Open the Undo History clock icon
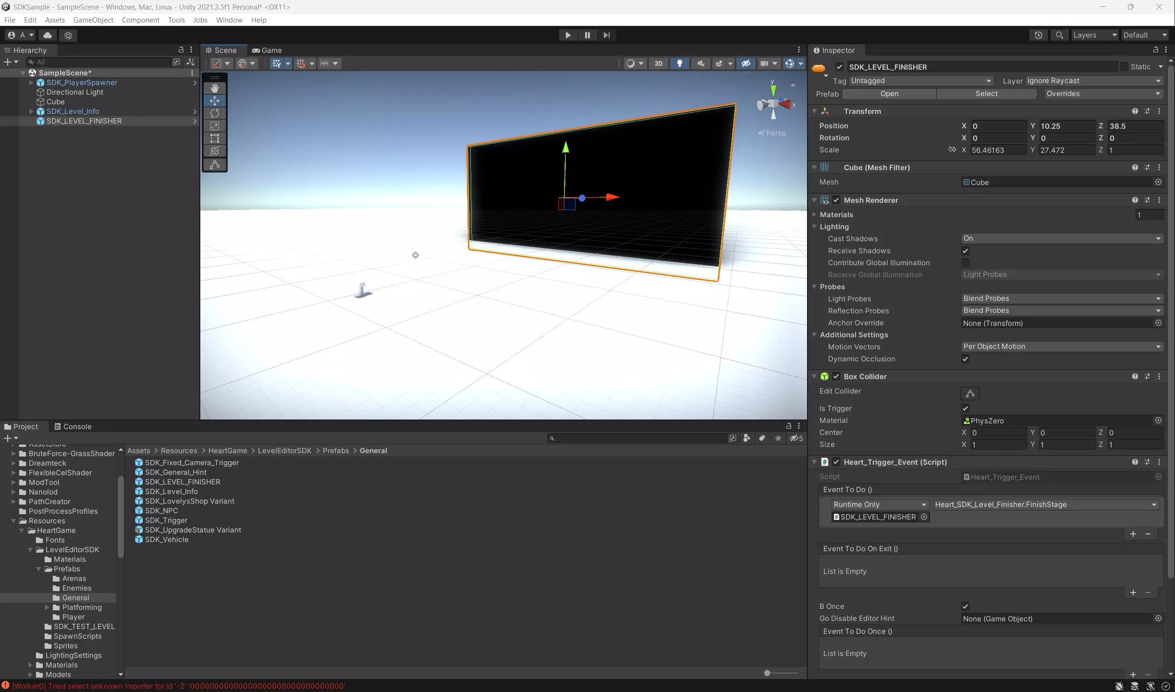 point(1038,35)
